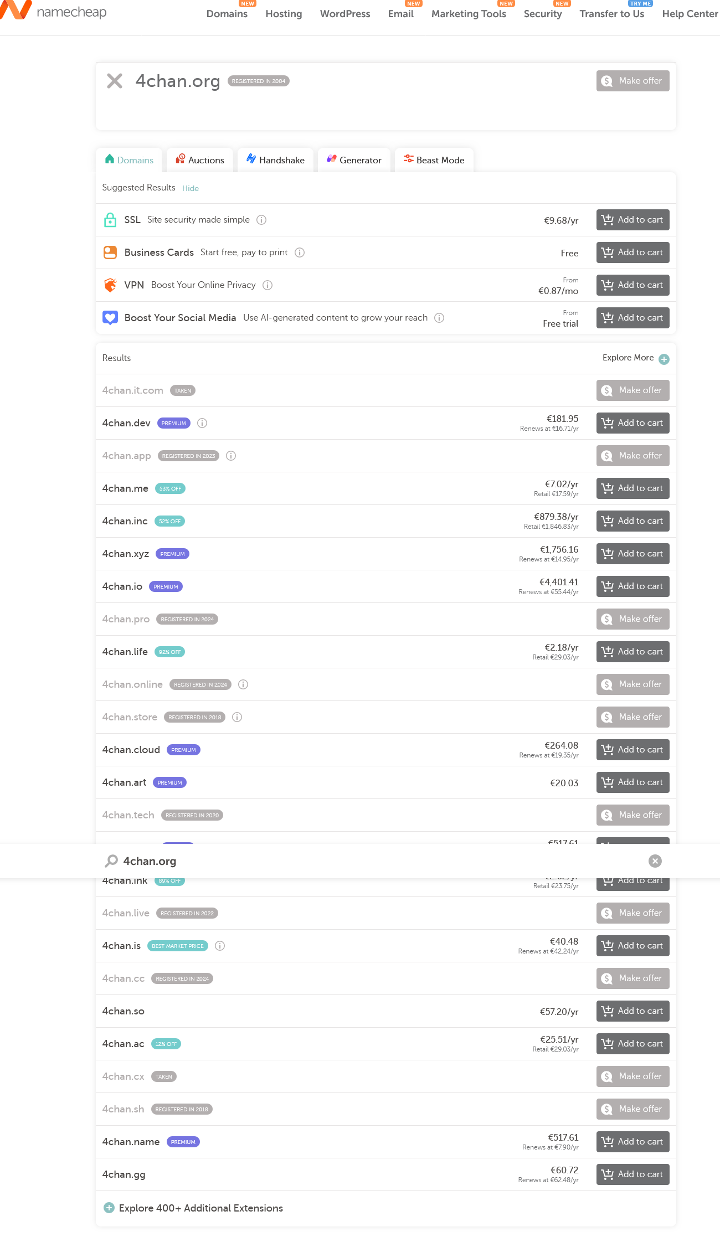720x1237 pixels.
Task: Click info icon beside Business Cards description
Action: [x=300, y=252]
